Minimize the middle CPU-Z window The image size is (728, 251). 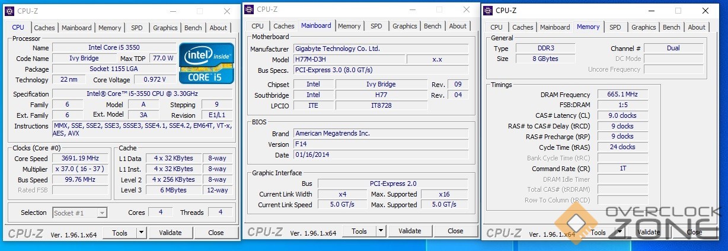coord(412,9)
